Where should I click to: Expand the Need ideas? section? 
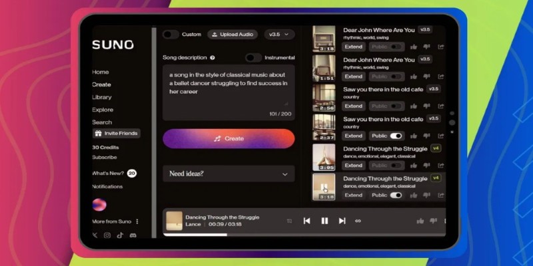click(x=229, y=174)
